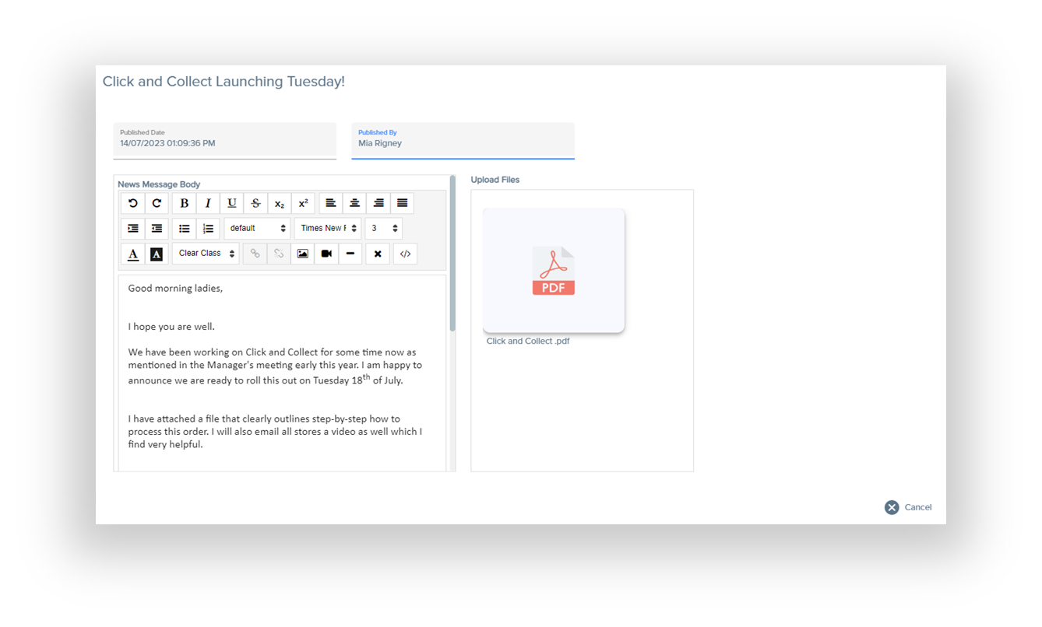Insert a horizontal line
The height and width of the screenshot is (627, 1042).
coord(350,254)
